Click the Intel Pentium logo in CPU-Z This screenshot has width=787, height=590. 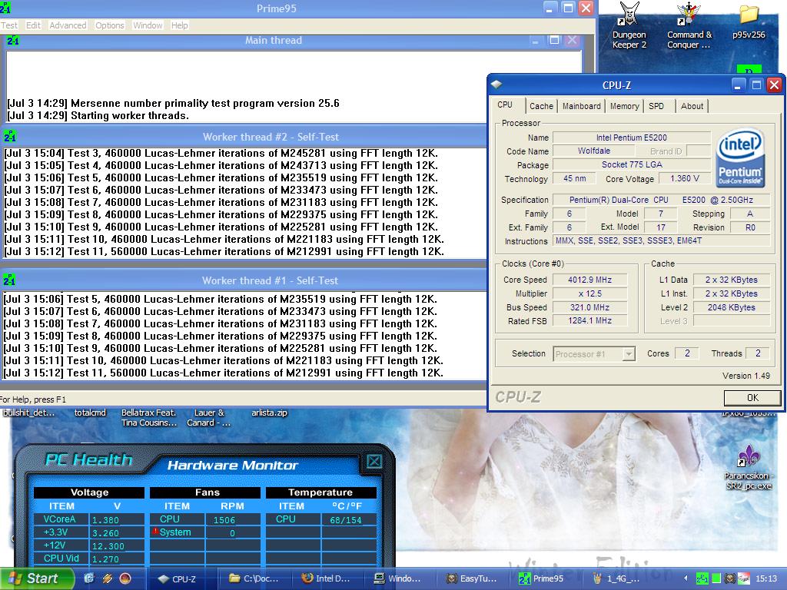click(740, 158)
